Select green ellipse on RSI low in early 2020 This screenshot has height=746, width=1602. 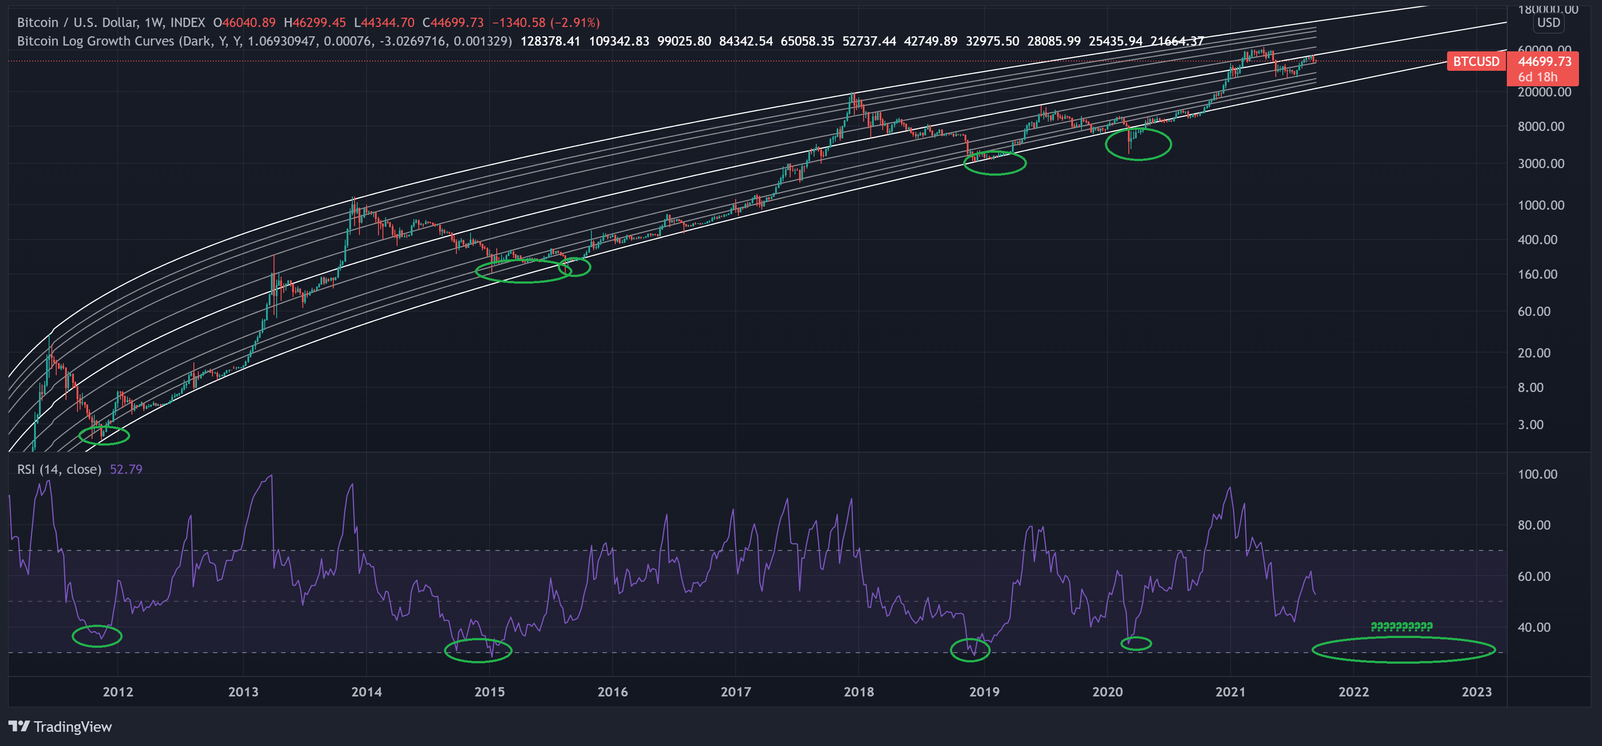(x=1136, y=643)
